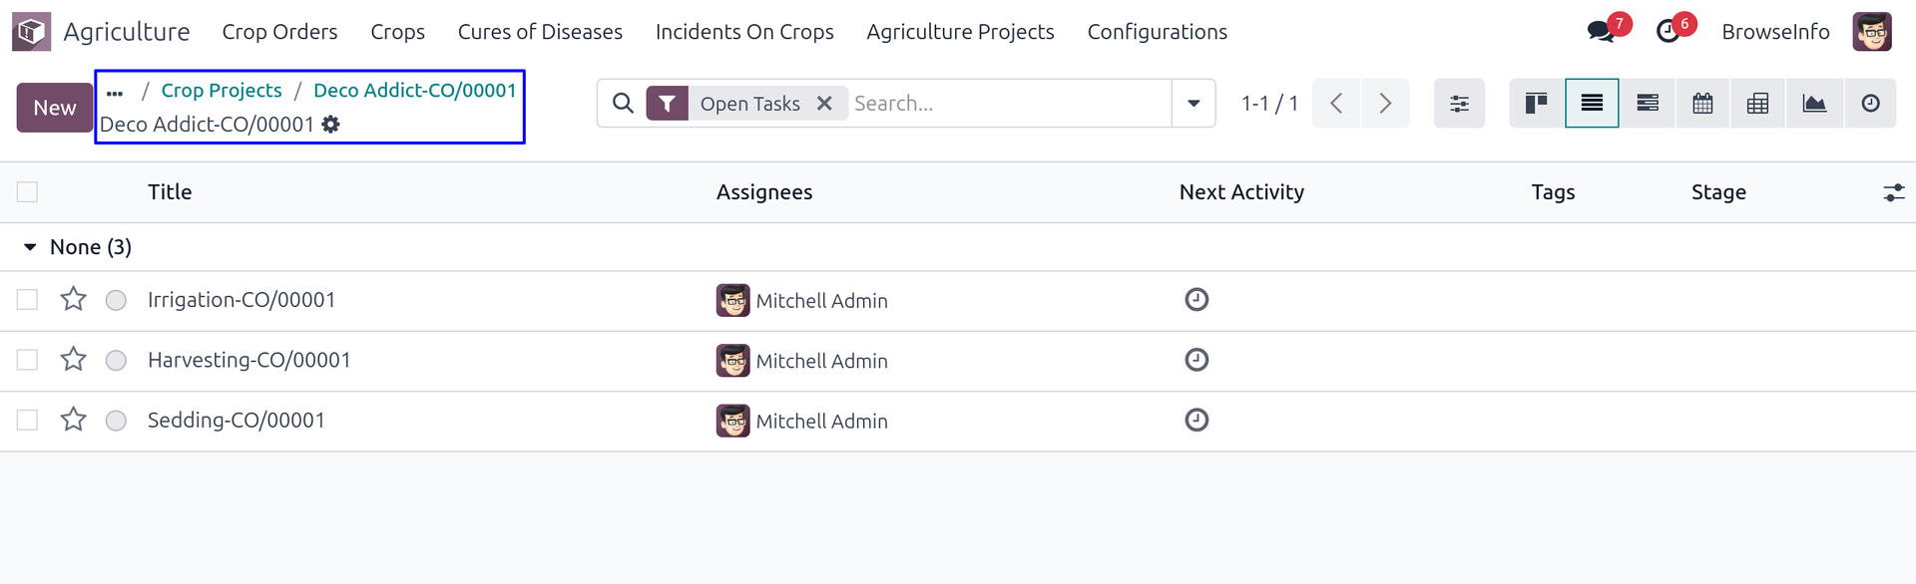The width and height of the screenshot is (1916, 584).
Task: Switch to Kanban view
Action: point(1536,104)
